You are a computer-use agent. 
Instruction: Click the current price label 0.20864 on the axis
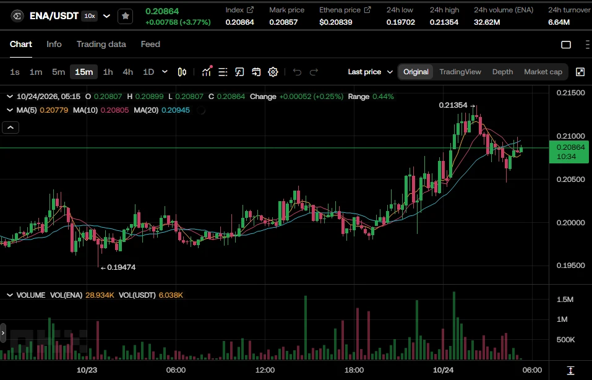tap(568, 152)
